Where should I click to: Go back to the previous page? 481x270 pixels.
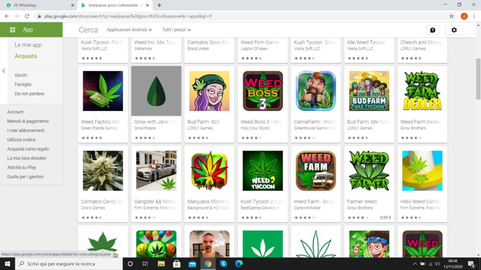7,16
